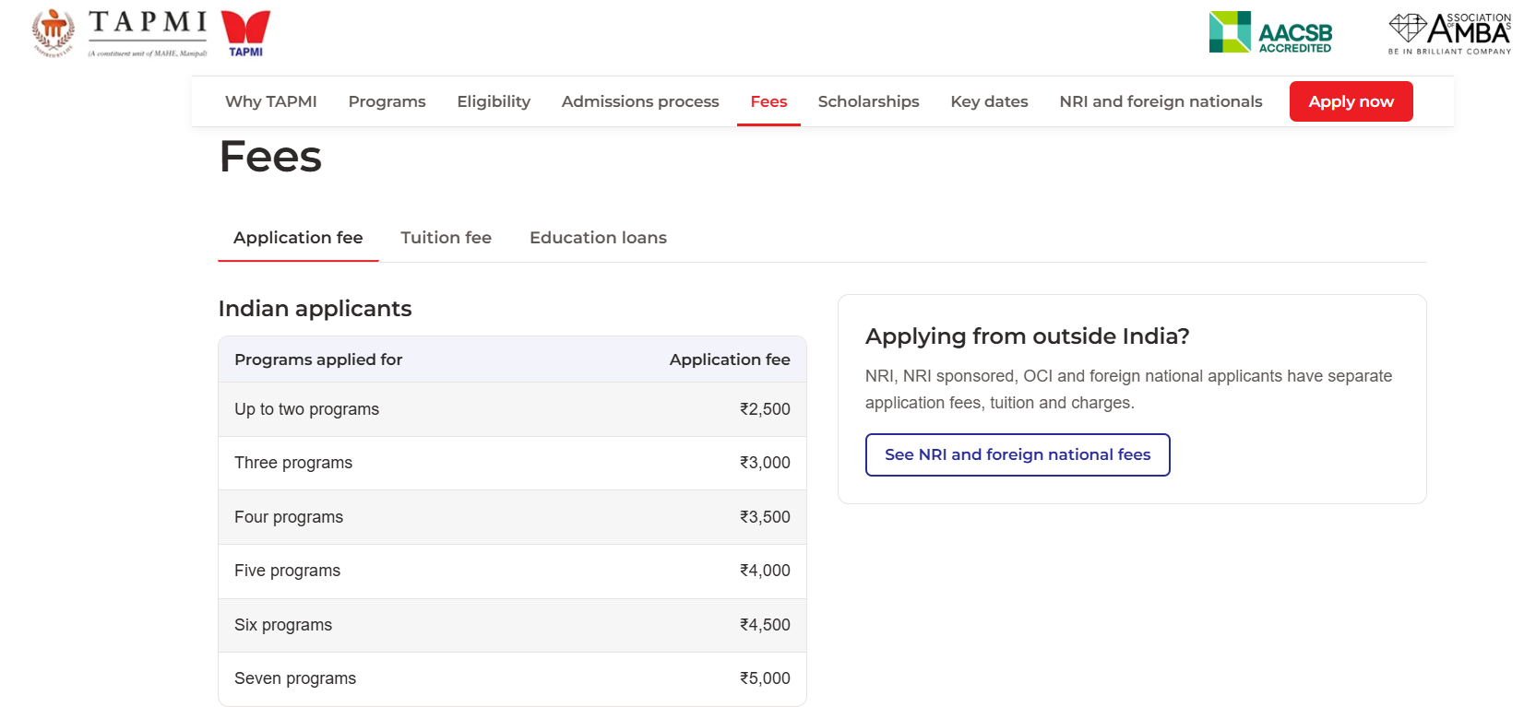
Task: Click the ₹2,500 fee value
Action: (x=765, y=409)
